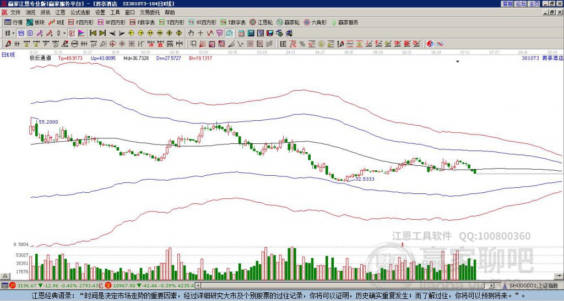The width and height of the screenshot is (564, 301).
Task: Open the 窗口 menu
Action: tap(130, 13)
